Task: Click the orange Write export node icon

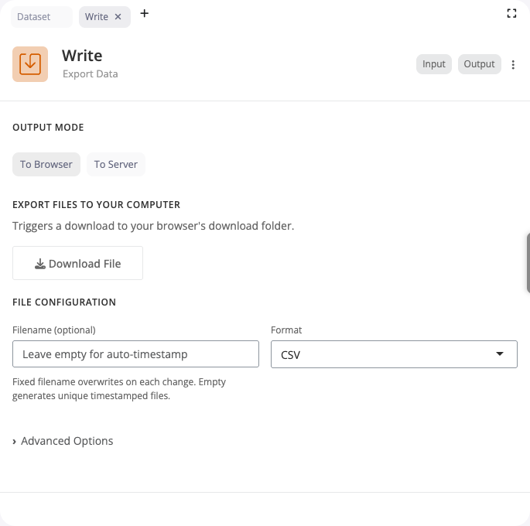Action: point(30,64)
